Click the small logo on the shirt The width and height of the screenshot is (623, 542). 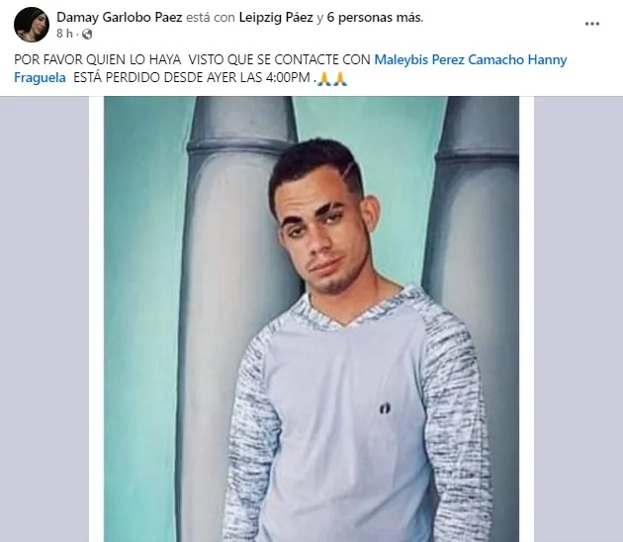click(x=385, y=408)
